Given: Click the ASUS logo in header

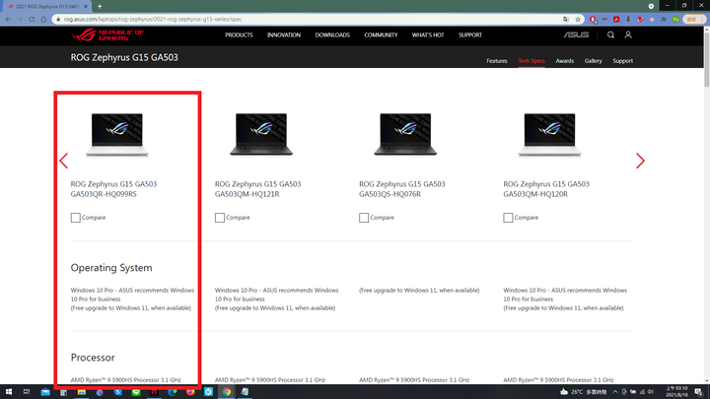Looking at the screenshot, I should tap(576, 34).
